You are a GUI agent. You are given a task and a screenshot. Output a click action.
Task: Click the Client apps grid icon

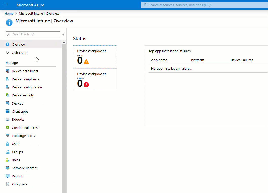pos(7,111)
